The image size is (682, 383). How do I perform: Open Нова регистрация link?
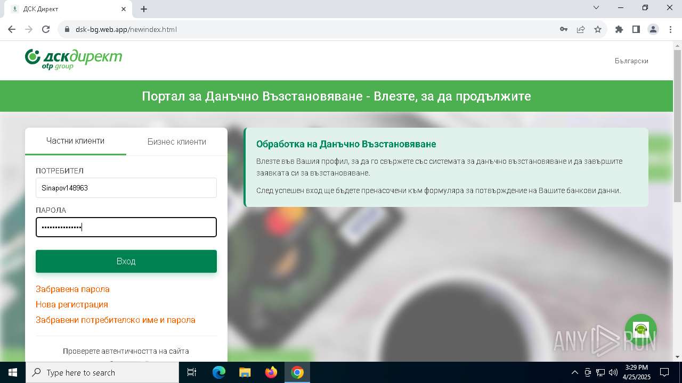tap(72, 304)
